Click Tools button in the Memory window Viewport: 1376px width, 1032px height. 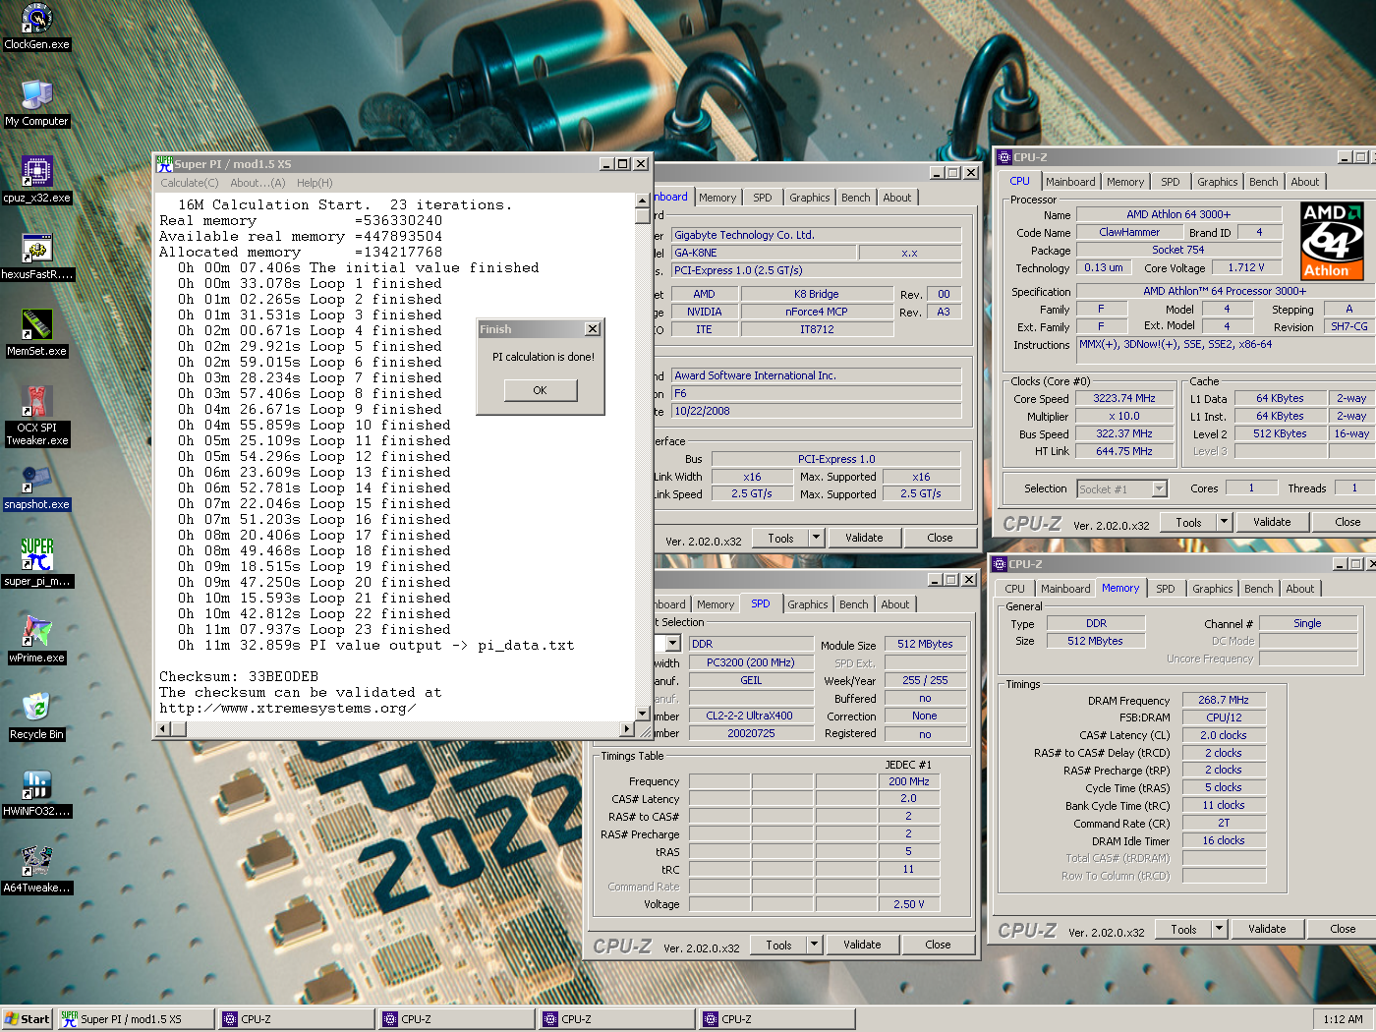[x=1183, y=929]
